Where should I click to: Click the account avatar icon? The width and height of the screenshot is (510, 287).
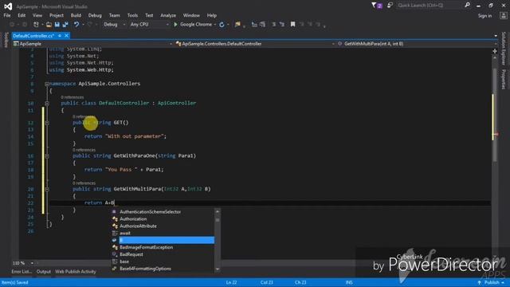coord(503,16)
